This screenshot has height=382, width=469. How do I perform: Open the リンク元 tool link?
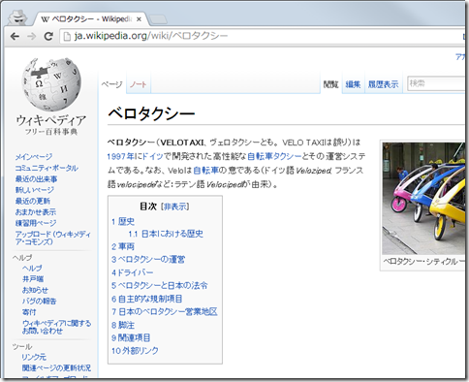click(x=34, y=357)
